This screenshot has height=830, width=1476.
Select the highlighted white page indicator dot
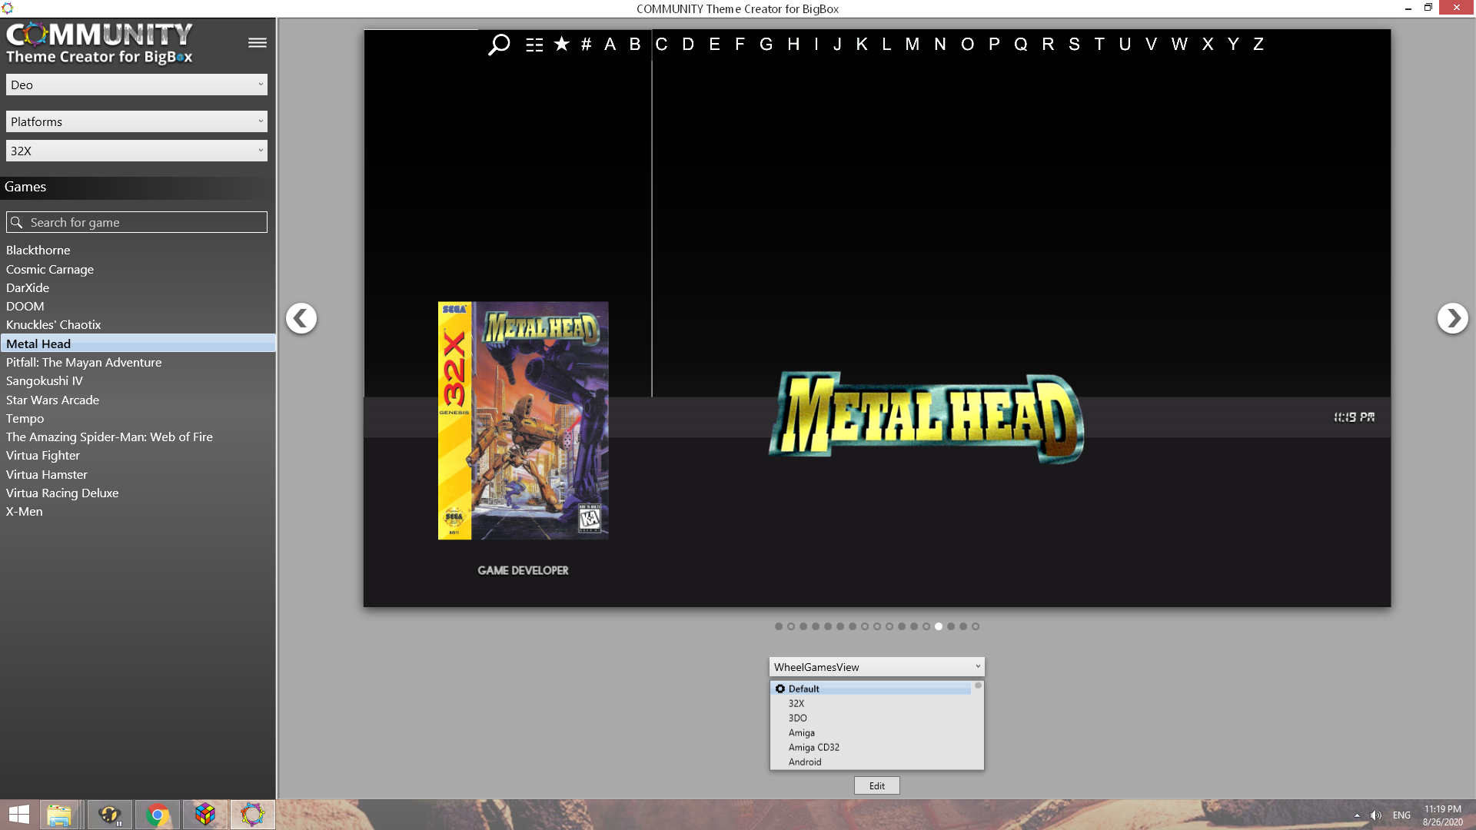(x=939, y=626)
